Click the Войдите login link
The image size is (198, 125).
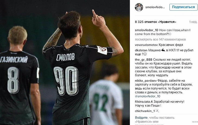coord(141,118)
